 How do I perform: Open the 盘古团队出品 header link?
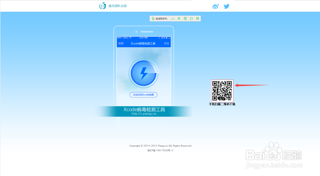click(117, 6)
